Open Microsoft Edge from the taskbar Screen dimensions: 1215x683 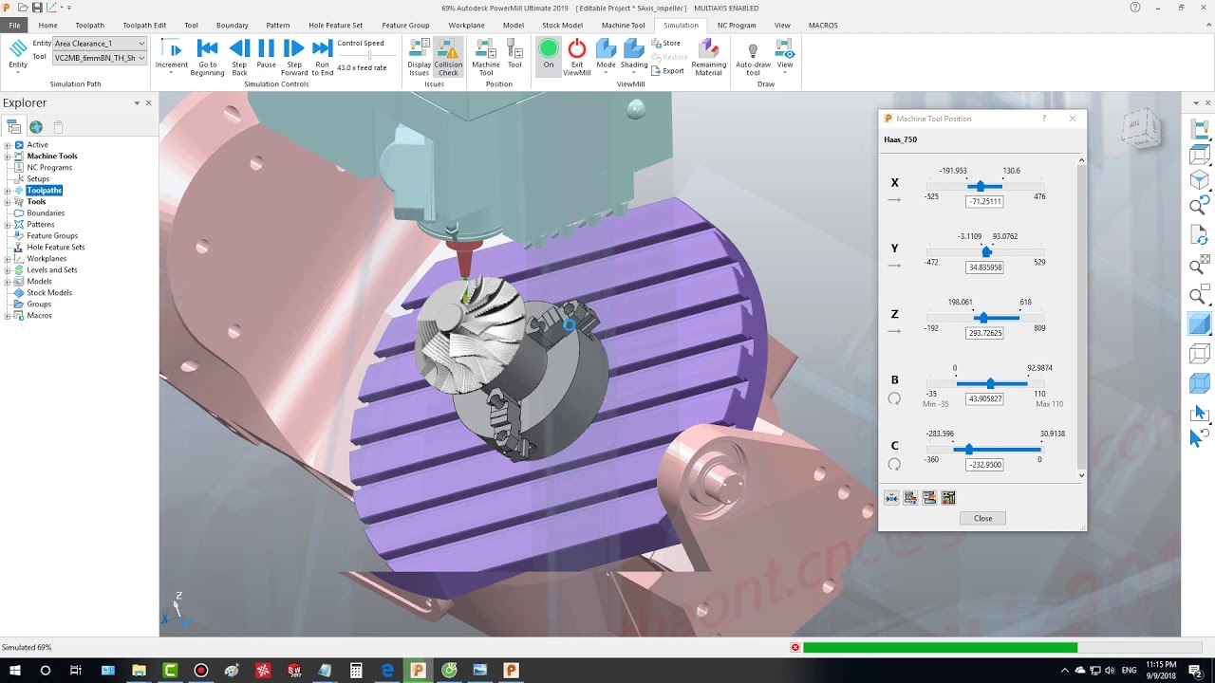(387, 671)
